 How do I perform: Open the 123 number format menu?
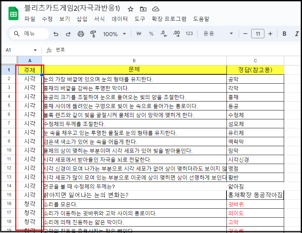pos(189,34)
